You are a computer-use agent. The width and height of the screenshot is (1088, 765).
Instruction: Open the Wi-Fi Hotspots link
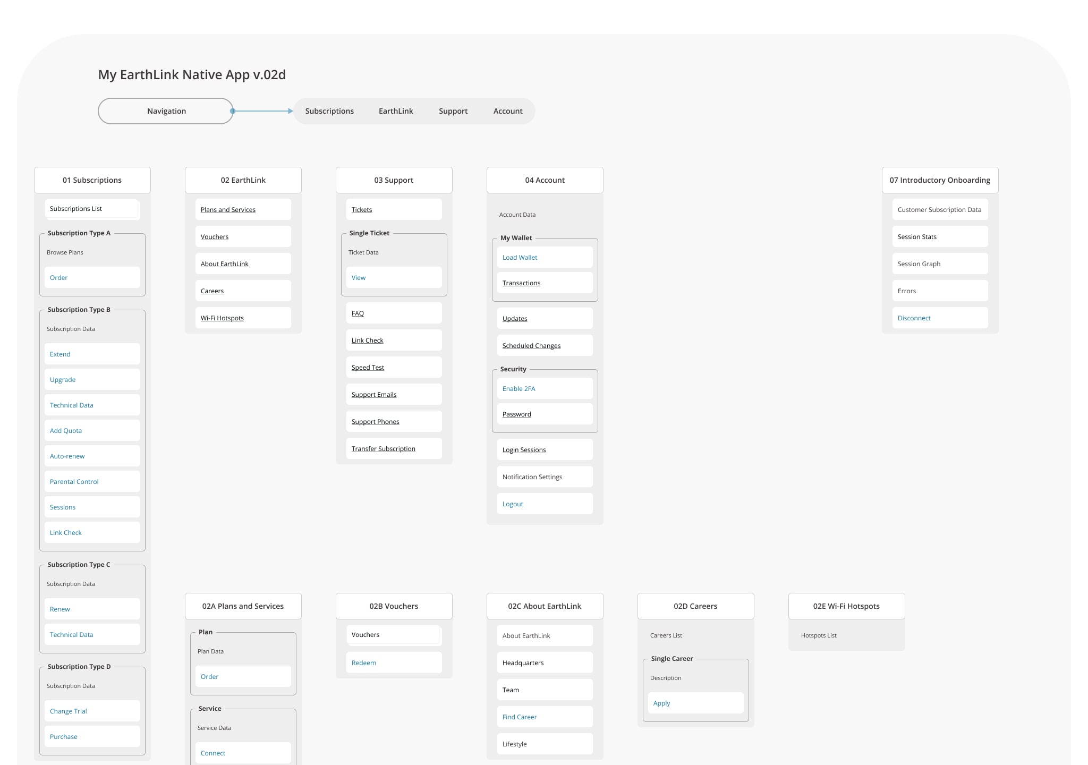point(222,318)
